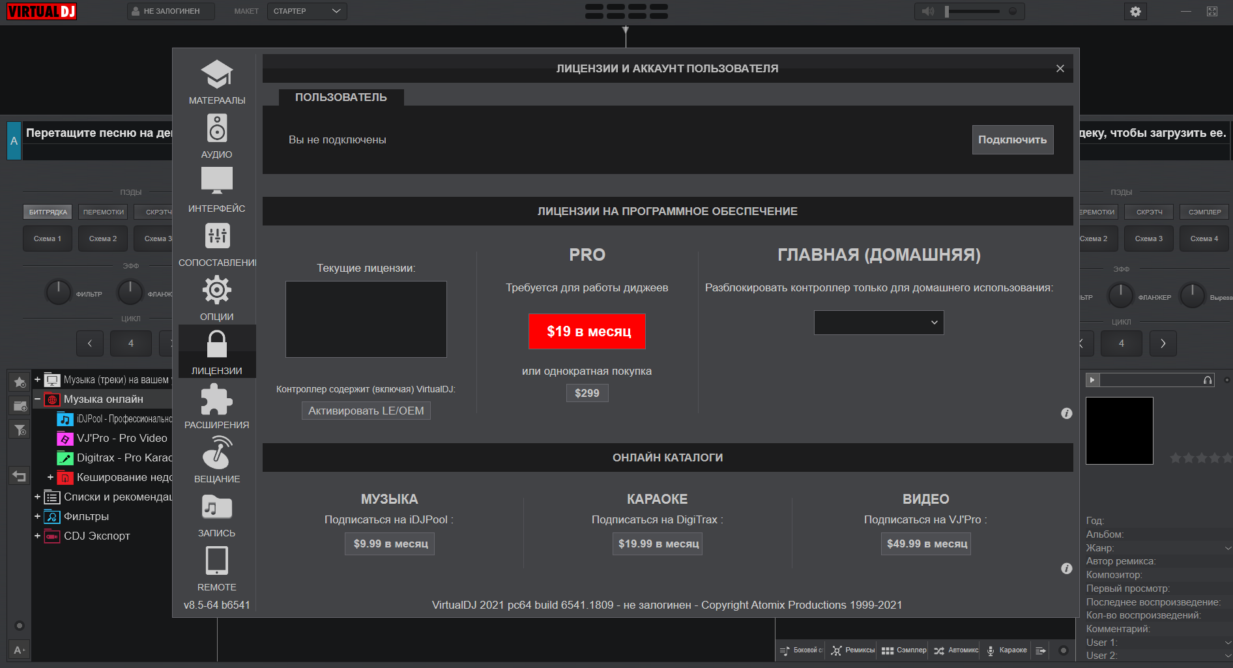Select the Пользователь tab

click(x=341, y=97)
